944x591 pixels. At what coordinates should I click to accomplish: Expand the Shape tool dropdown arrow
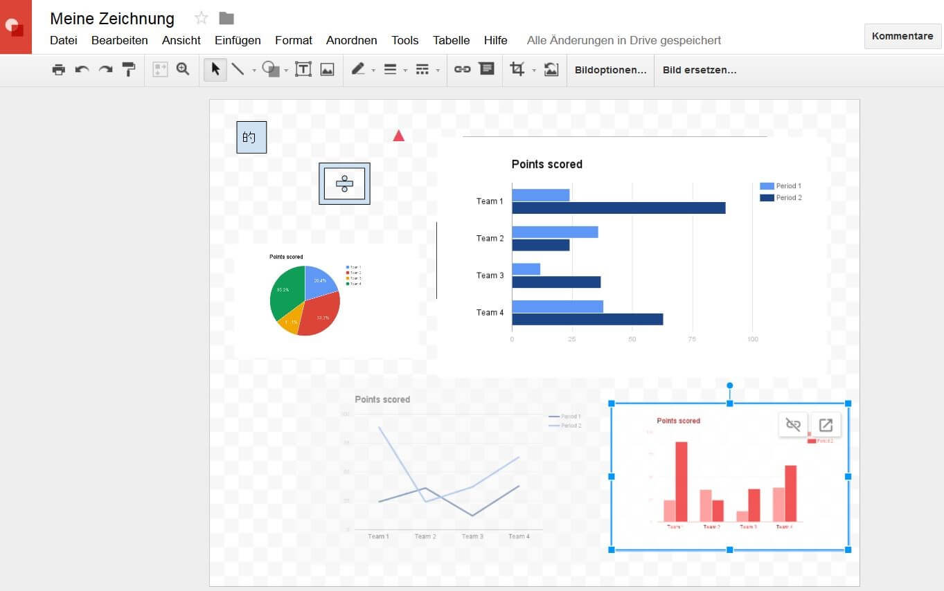coord(286,70)
